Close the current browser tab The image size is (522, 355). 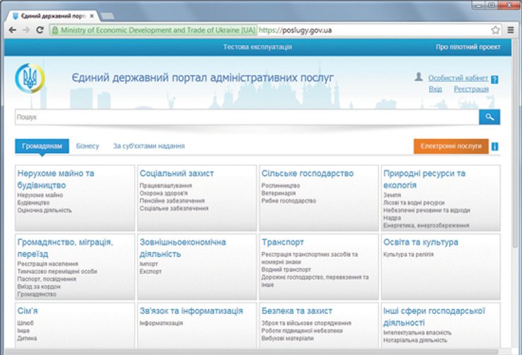pos(92,15)
